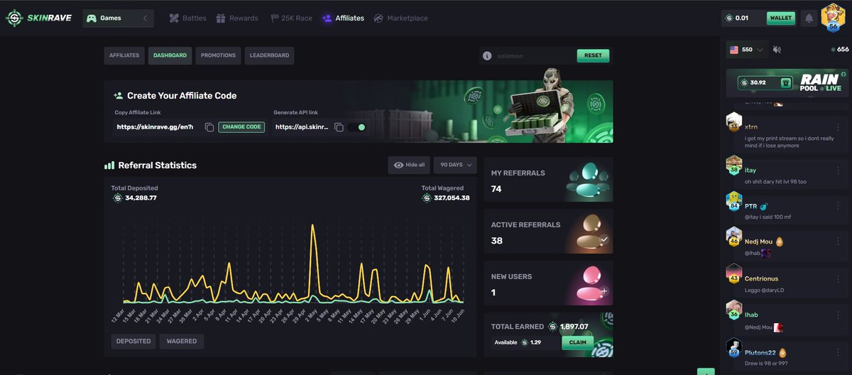This screenshot has width=852, height=375.
Task: Click the SkinRave logo
Action: click(x=39, y=18)
